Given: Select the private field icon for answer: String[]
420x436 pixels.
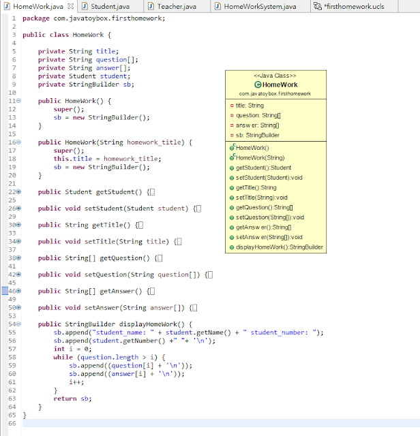Looking at the screenshot, I should point(232,125).
